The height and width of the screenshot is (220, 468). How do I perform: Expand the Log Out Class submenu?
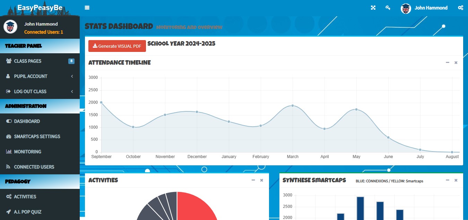click(72, 91)
